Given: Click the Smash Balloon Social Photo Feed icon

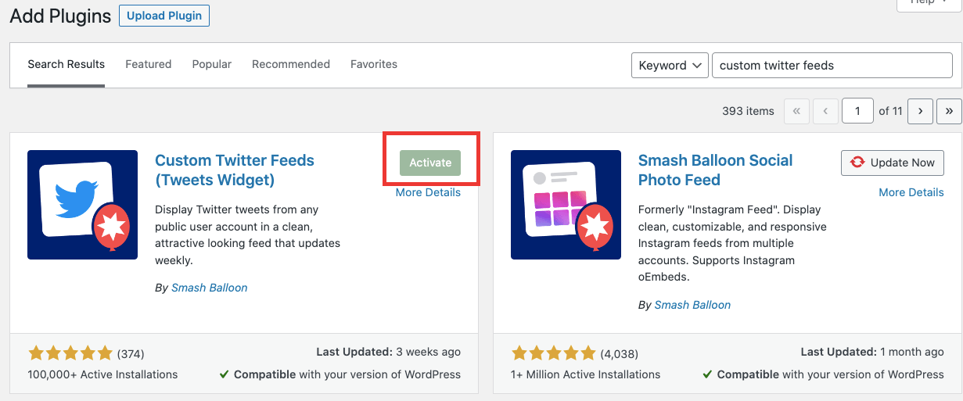Looking at the screenshot, I should [x=566, y=205].
